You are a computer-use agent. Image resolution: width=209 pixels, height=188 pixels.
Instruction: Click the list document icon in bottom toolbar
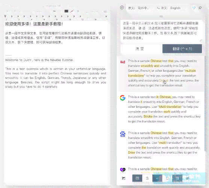click(147, 178)
